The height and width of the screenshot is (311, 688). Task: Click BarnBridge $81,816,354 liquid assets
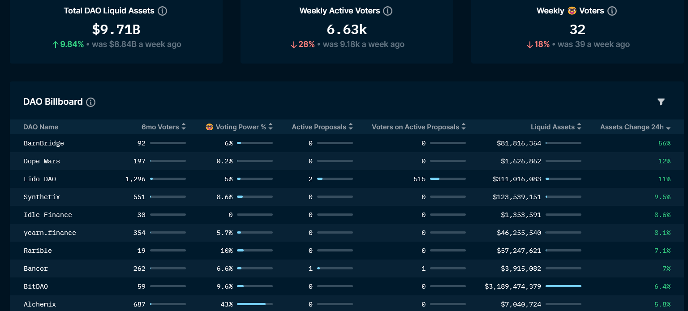(x=519, y=143)
